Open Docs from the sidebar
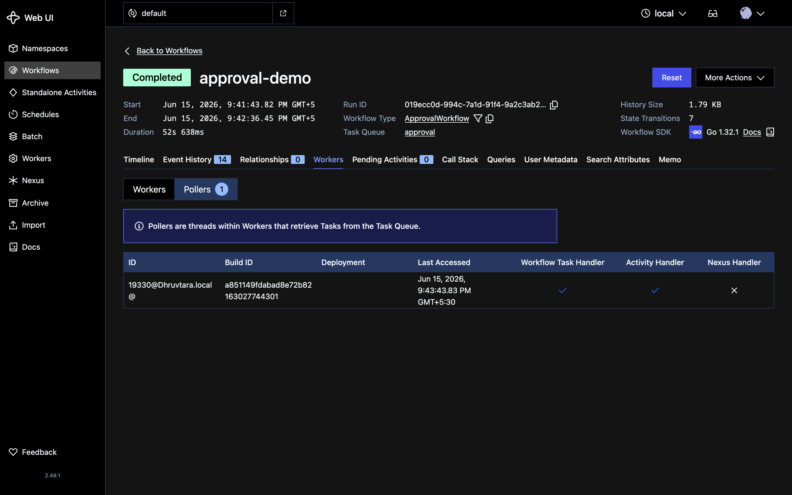This screenshot has width=792, height=495. [52, 247]
